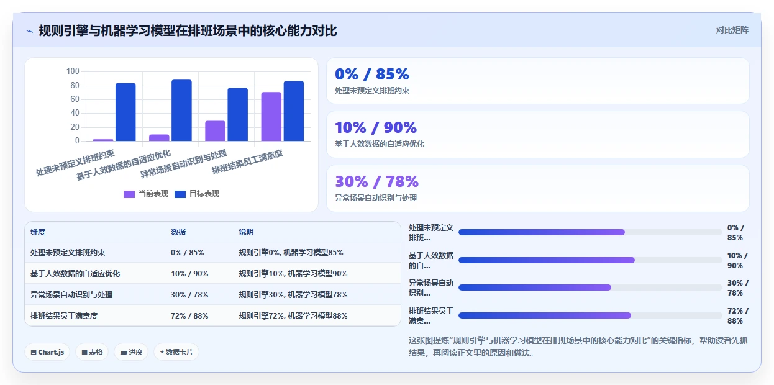Click the purple 当前表现 legend swatch
The image size is (774, 385).
pyautogui.click(x=129, y=194)
